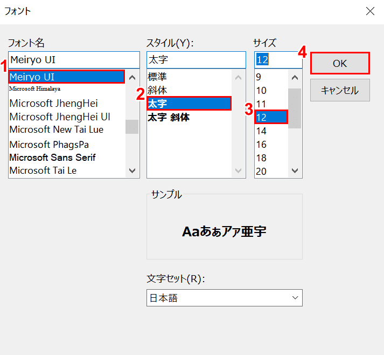Viewport: 384px width, 355px height.
Task: Click style list scroll down arrow
Action: point(238,170)
